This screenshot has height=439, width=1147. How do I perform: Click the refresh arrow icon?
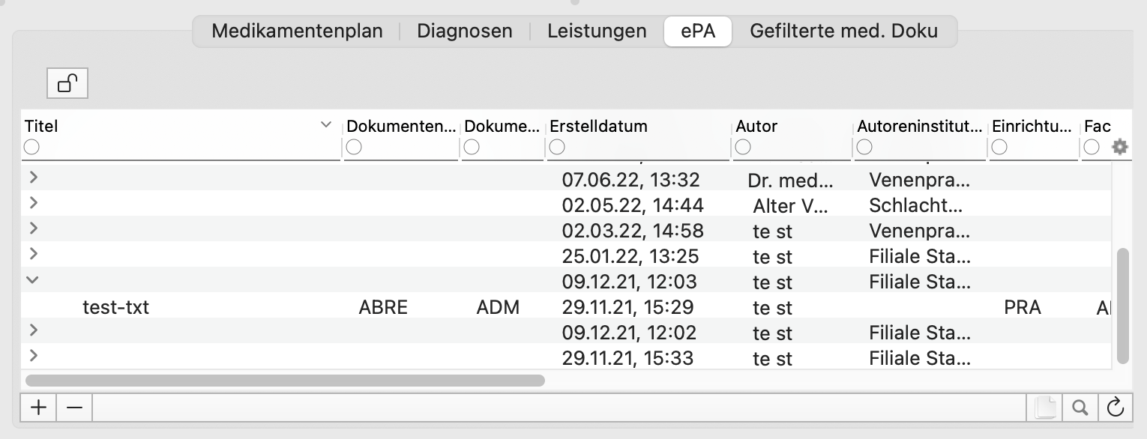[1116, 408]
